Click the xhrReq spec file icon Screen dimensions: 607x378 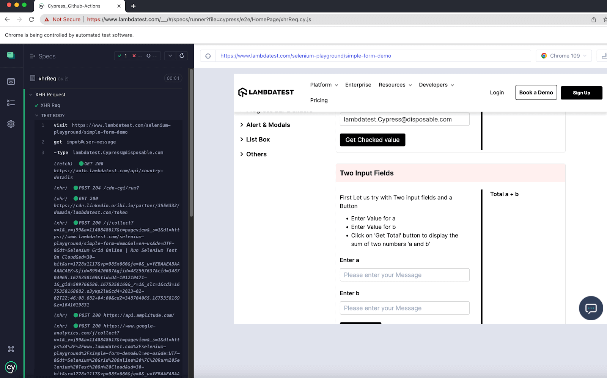click(33, 78)
